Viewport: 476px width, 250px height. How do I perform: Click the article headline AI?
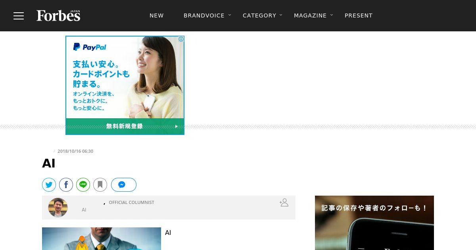click(49, 163)
